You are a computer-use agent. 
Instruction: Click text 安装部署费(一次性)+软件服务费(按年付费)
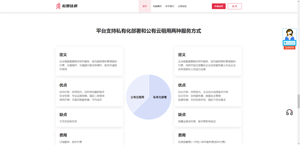coord(202,142)
